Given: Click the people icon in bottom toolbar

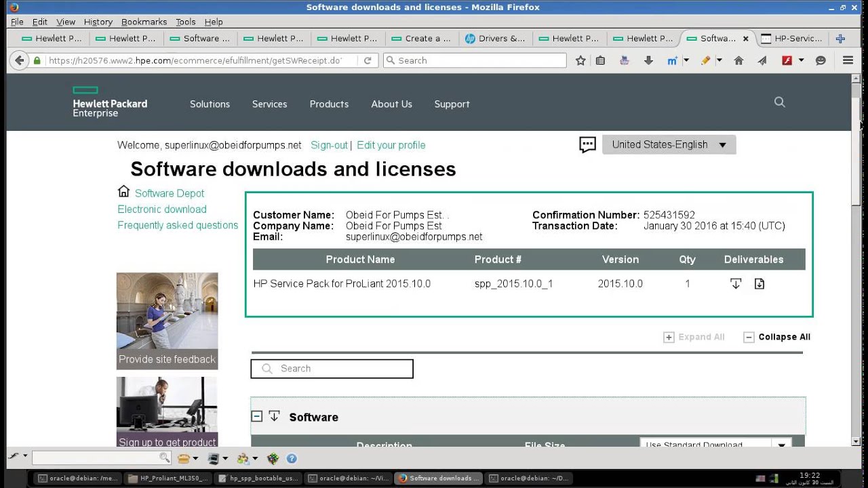Looking at the screenshot, I should (x=243, y=459).
